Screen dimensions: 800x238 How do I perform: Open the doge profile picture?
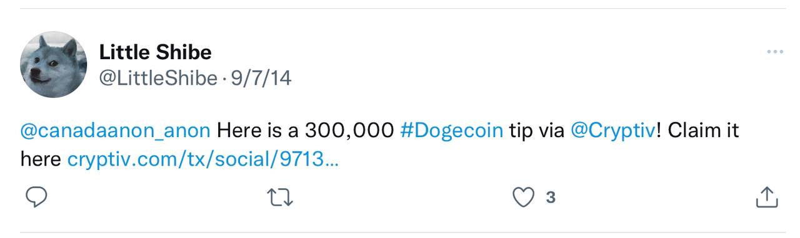pyautogui.click(x=54, y=64)
